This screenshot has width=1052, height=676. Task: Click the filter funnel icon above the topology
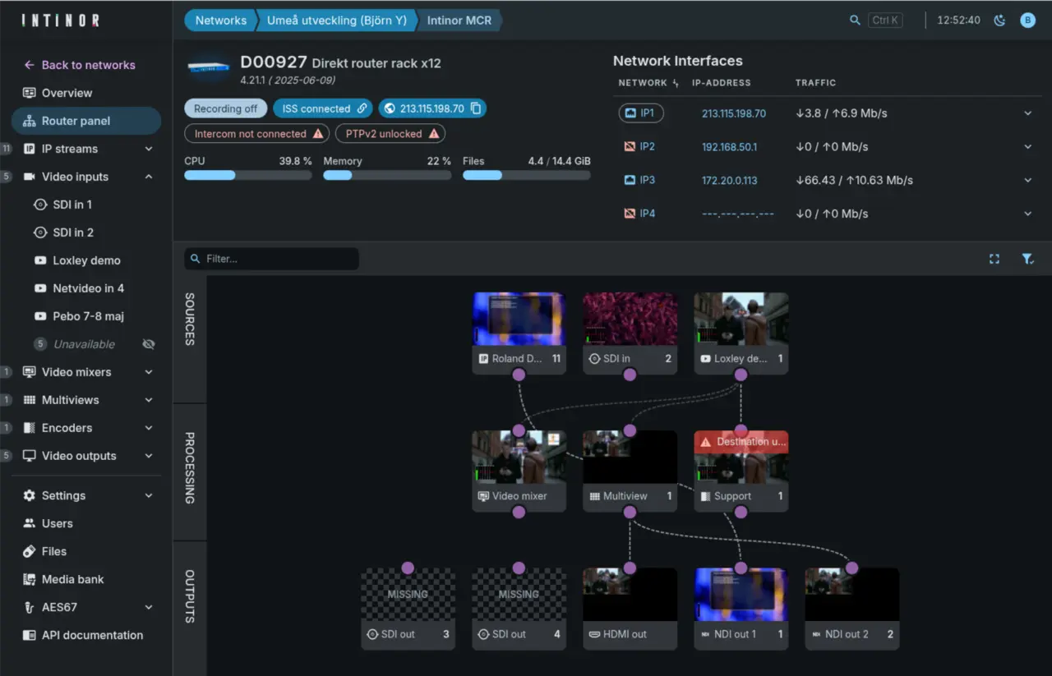(1028, 259)
